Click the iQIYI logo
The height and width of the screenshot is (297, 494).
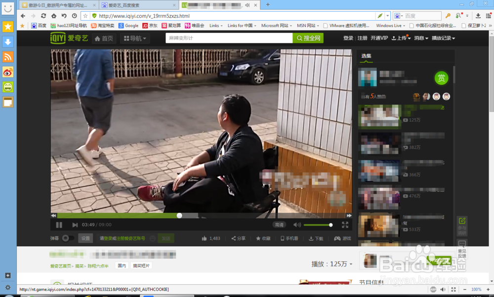pos(69,38)
